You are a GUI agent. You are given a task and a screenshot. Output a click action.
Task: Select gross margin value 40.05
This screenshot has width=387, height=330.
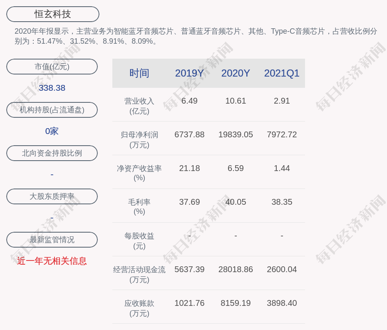tap(236, 202)
